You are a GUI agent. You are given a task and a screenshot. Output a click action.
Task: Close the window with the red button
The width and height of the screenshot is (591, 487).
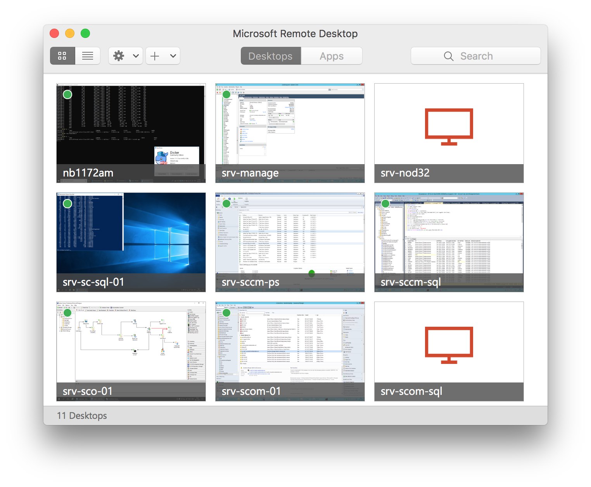[54, 33]
